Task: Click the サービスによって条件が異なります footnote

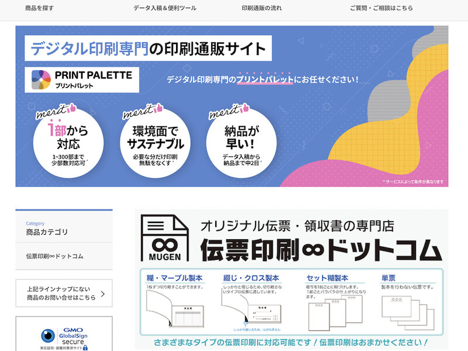Action: pos(413,181)
